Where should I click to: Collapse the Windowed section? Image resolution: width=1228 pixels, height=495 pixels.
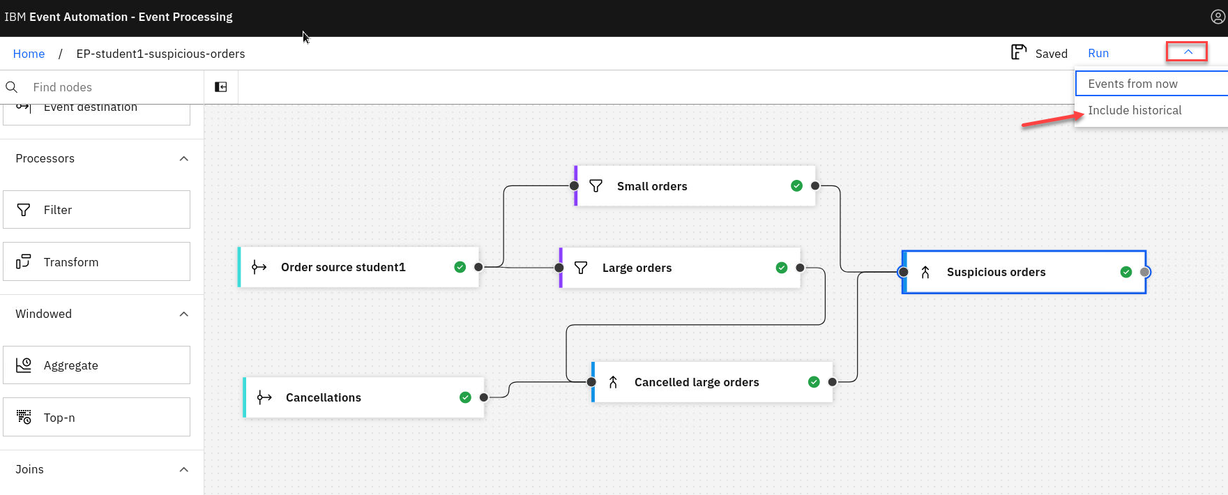pos(183,314)
